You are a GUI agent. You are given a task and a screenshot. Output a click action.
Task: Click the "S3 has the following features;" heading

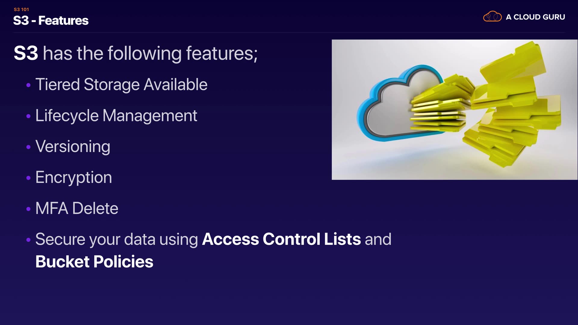click(x=135, y=53)
